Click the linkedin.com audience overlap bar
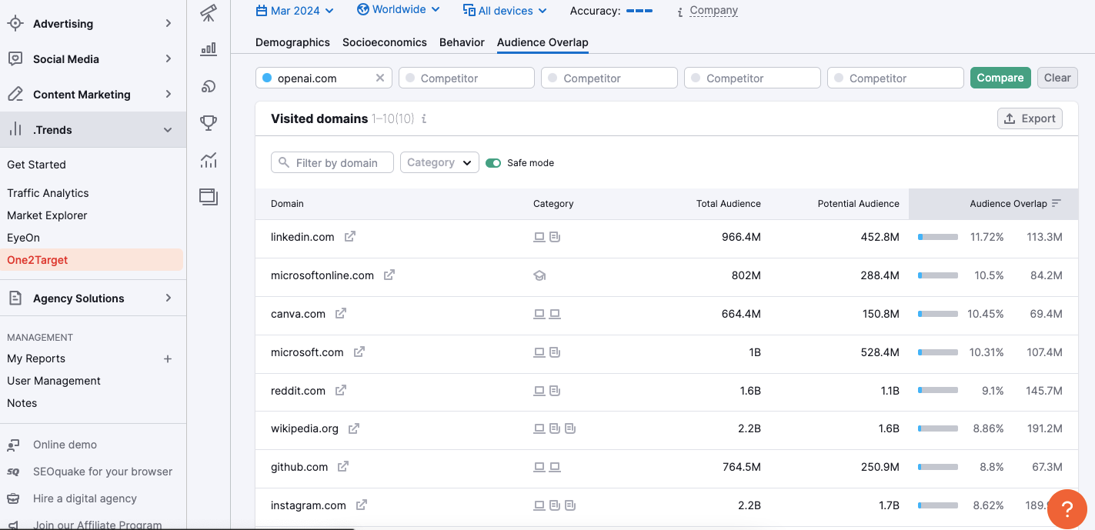This screenshot has height=530, width=1095. [938, 237]
